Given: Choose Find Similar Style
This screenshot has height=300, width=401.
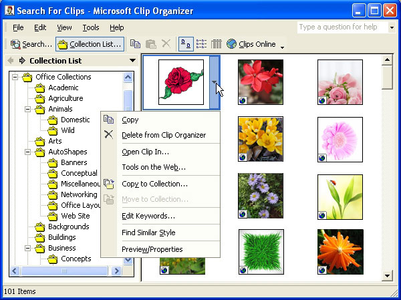Looking at the screenshot, I should 160,233.
